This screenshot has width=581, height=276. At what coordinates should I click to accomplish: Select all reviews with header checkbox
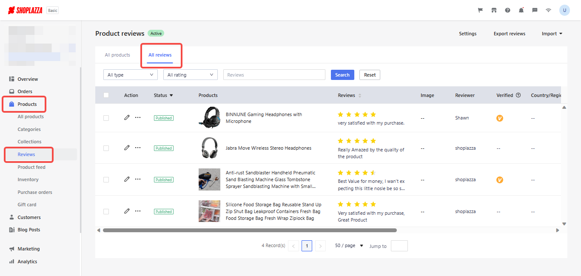106,95
